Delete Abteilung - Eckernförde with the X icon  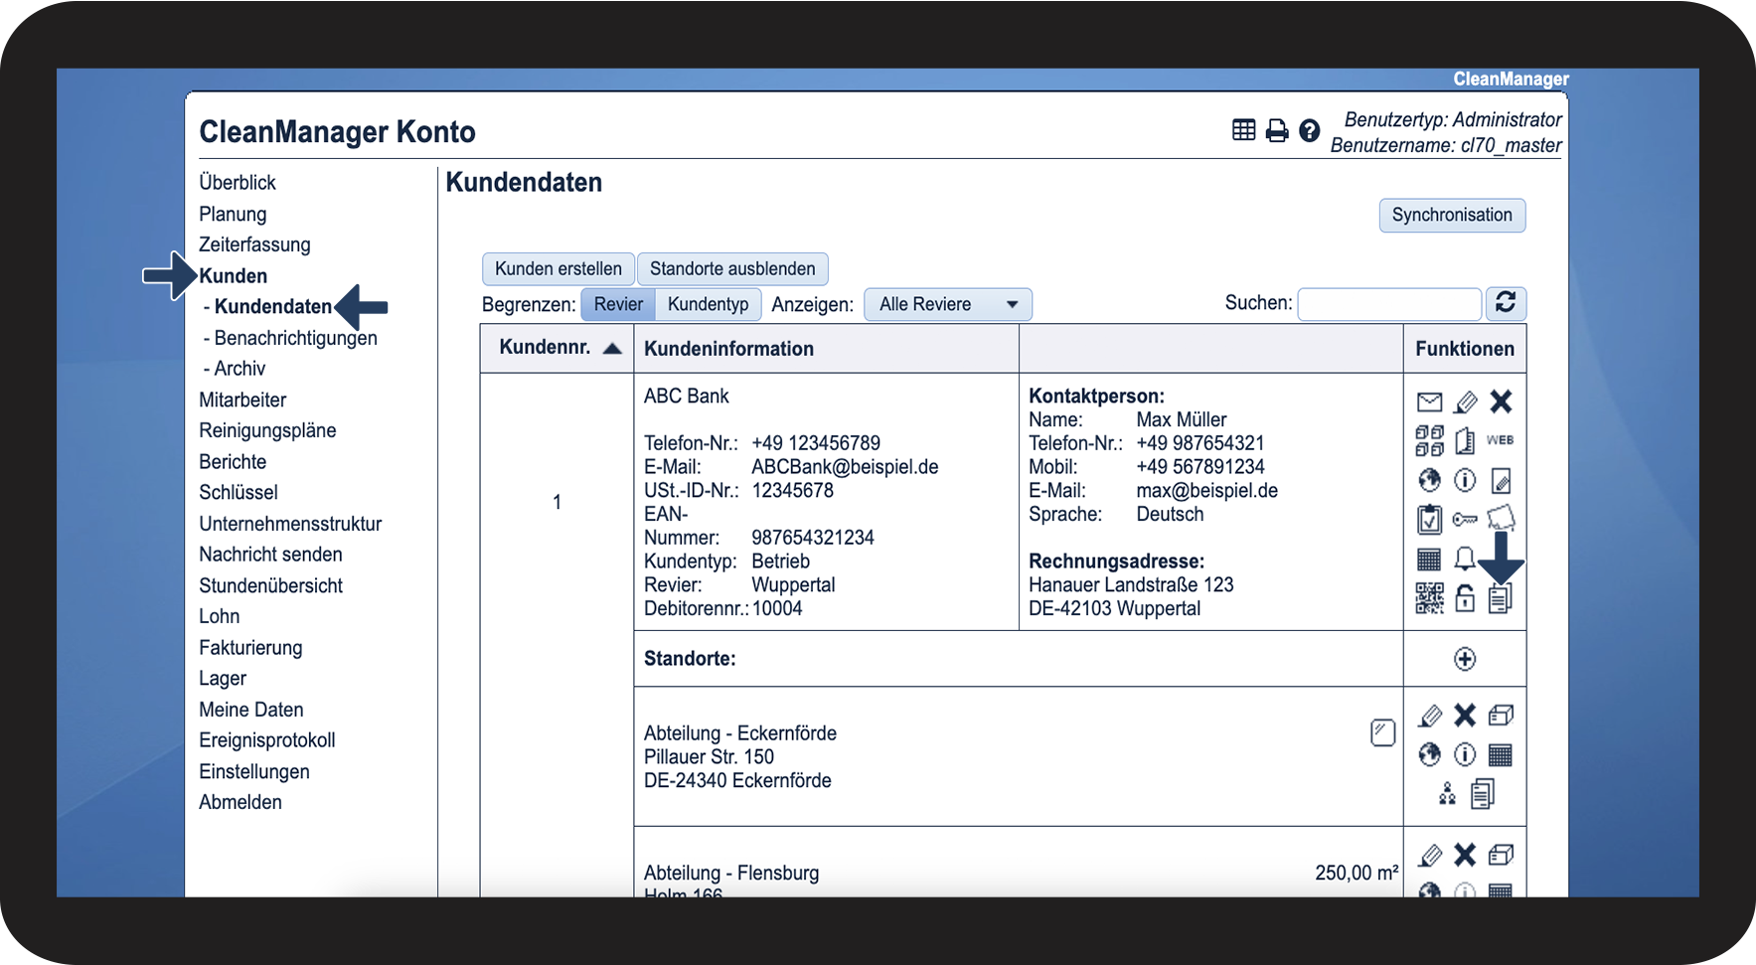click(x=1465, y=716)
